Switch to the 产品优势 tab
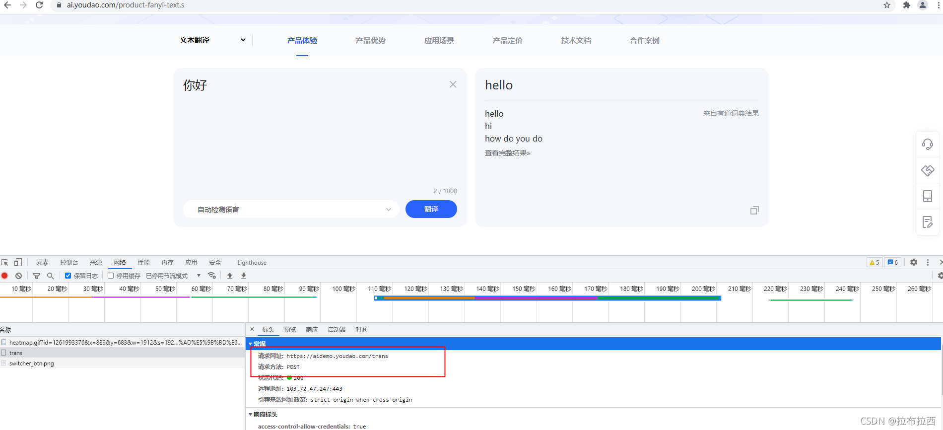943x430 pixels. [371, 41]
